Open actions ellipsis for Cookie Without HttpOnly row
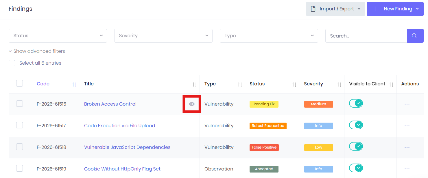The image size is (428, 178). (407, 169)
